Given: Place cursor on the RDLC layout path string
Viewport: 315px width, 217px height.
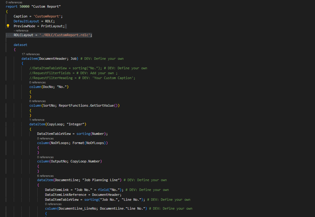Looking at the screenshot, I should click(x=64, y=35).
